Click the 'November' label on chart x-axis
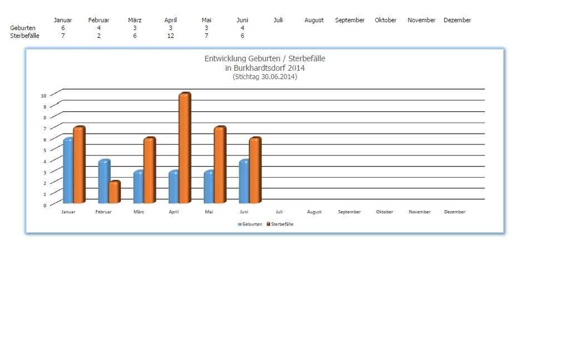 [x=420, y=212]
